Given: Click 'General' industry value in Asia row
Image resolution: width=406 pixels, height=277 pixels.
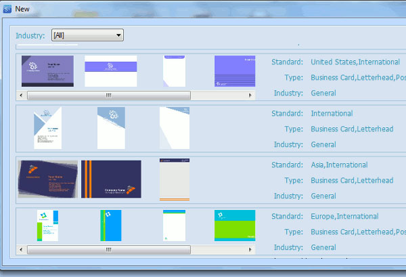Looking at the screenshot, I should pos(323,196).
